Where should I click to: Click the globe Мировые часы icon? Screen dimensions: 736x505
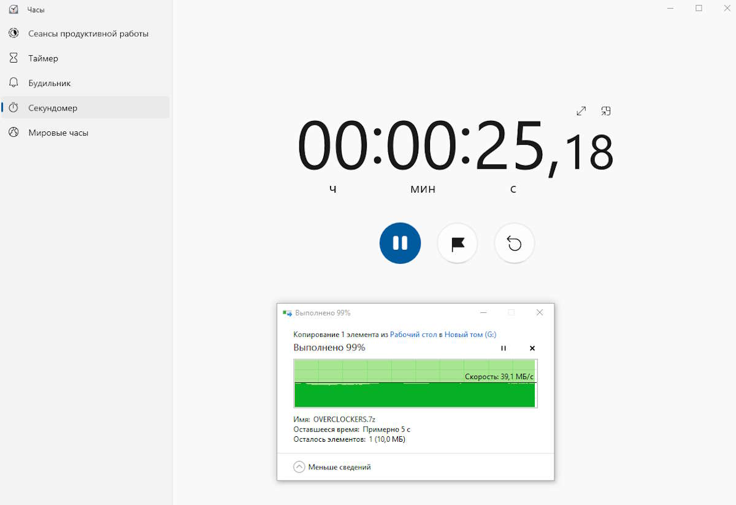(13, 133)
